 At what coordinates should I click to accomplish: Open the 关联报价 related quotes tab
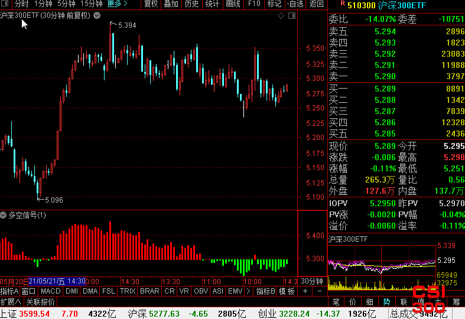(x=40, y=302)
